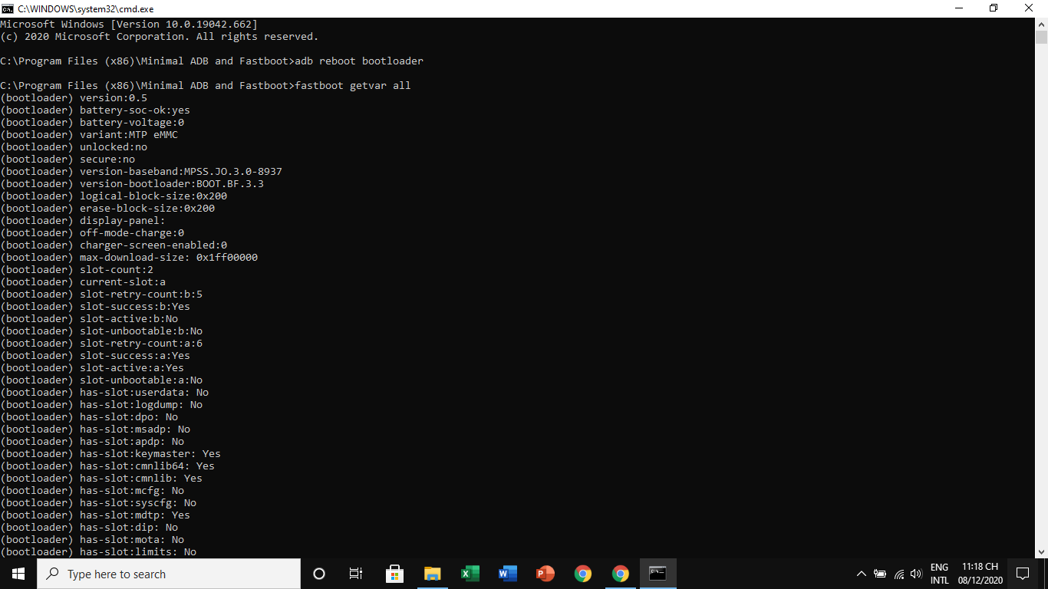Viewport: 1048px width, 589px height.
Task: Launch PowerPoint from the taskbar
Action: pos(545,574)
